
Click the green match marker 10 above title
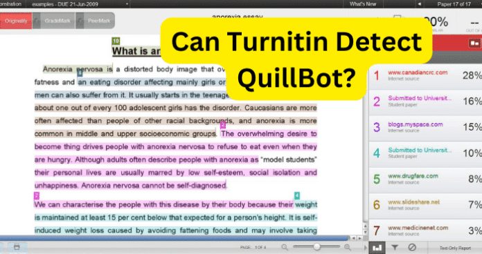pyautogui.click(x=116, y=41)
